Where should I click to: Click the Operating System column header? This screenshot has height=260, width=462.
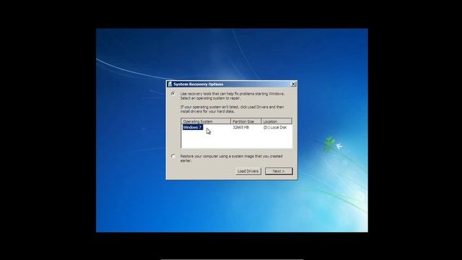[206, 121]
